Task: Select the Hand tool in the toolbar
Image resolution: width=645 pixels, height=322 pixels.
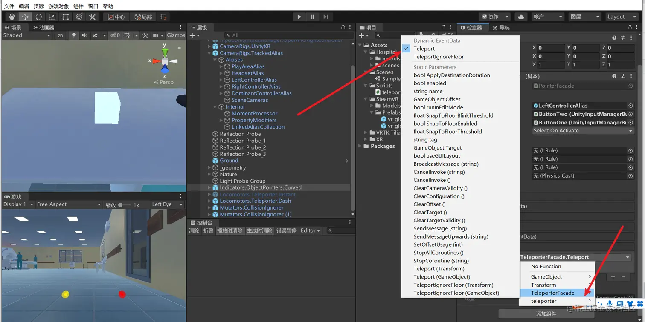Action: click(x=12, y=17)
